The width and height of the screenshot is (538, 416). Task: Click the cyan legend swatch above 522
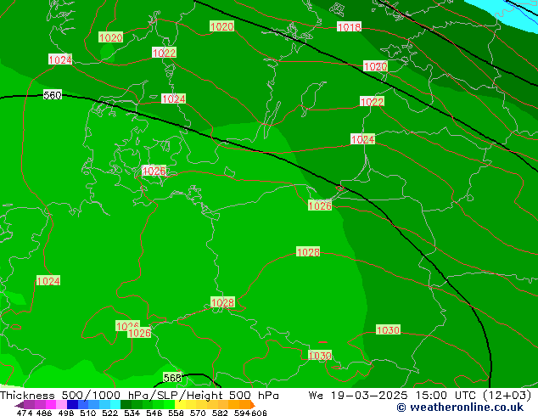pyautogui.click(x=115, y=404)
